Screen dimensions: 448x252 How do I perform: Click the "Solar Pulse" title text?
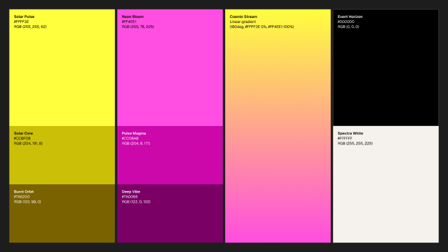click(x=24, y=17)
